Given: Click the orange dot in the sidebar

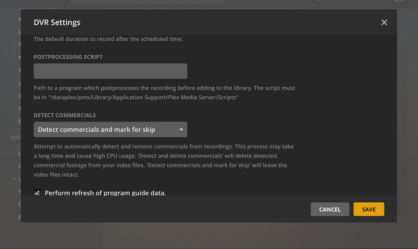Looking at the screenshot, I should (x=15, y=179).
